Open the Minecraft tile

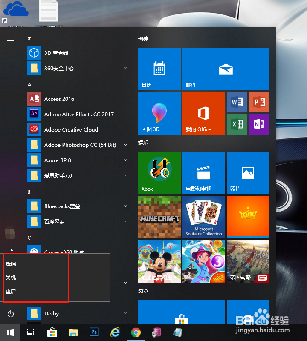159,217
